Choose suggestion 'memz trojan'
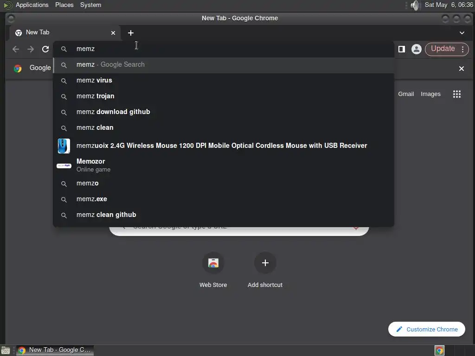 [224, 96]
